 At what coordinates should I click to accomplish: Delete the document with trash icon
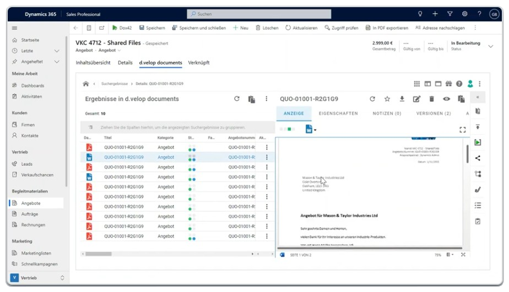[x=431, y=99]
